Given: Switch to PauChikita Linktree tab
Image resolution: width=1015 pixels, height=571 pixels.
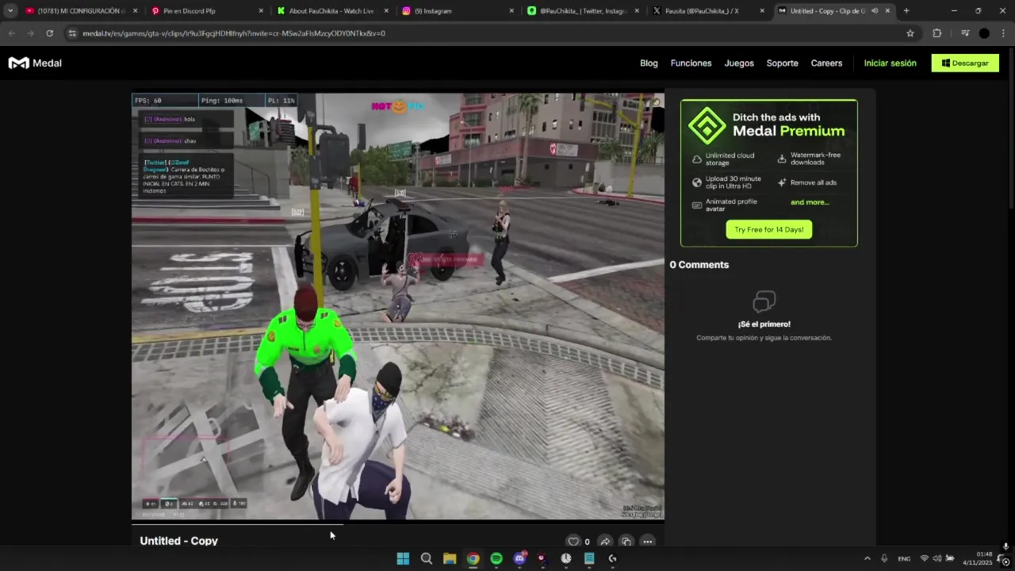Looking at the screenshot, I should coord(581,11).
